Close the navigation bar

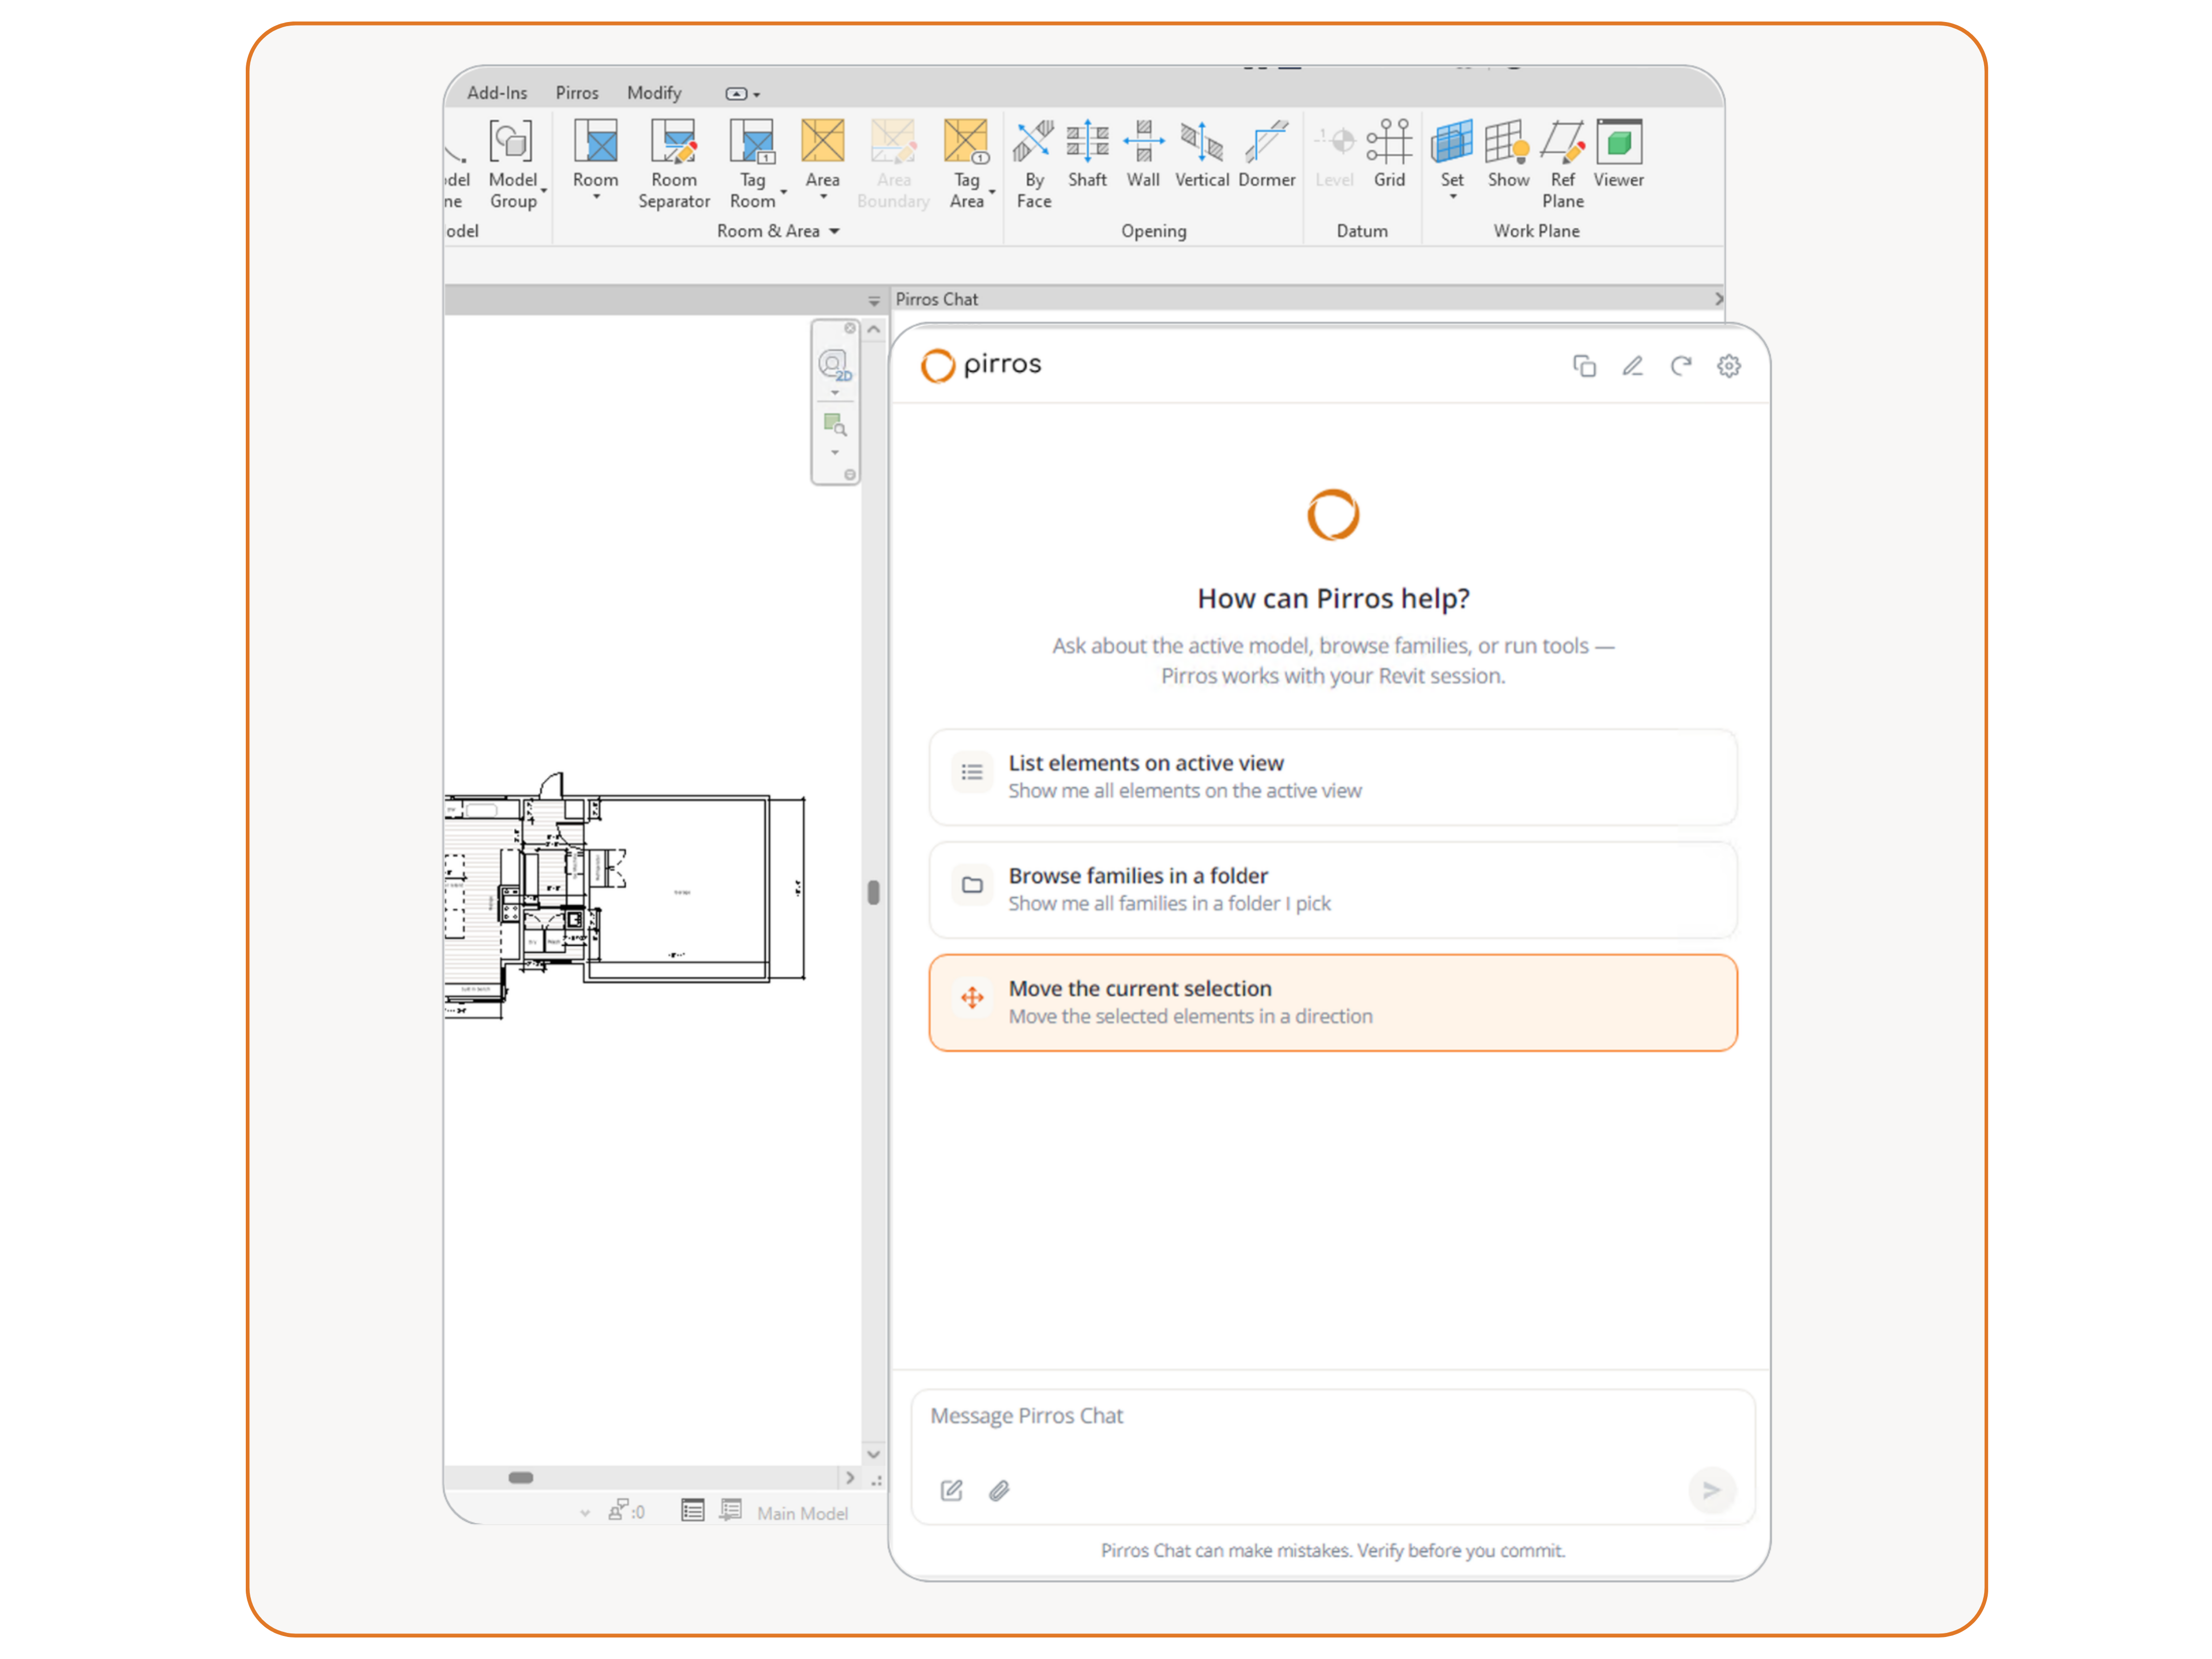pyautogui.click(x=850, y=329)
